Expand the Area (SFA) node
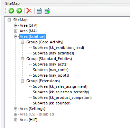The height and width of the screenshot is (128, 130). (x=16, y=26)
